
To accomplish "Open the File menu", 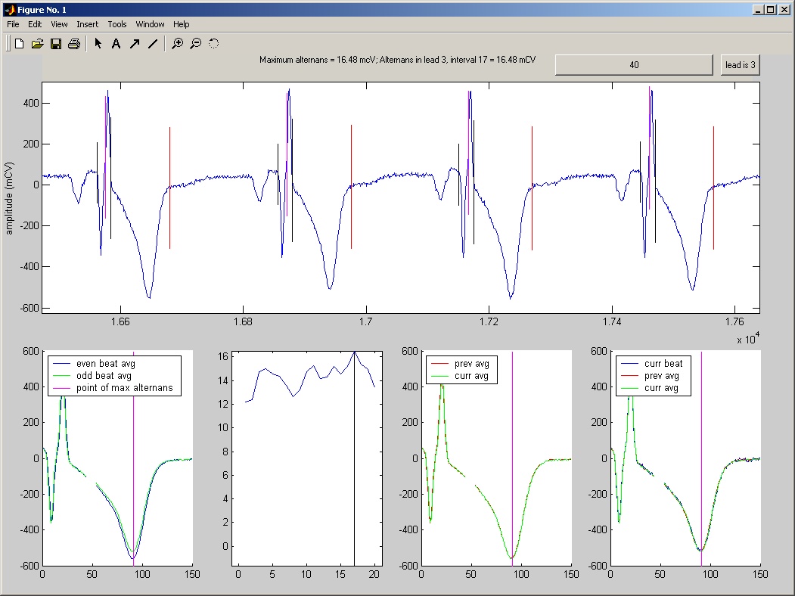I will (13, 24).
